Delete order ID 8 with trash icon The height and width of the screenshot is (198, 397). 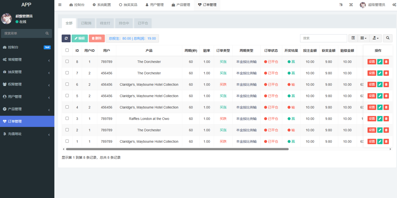coord(386,62)
